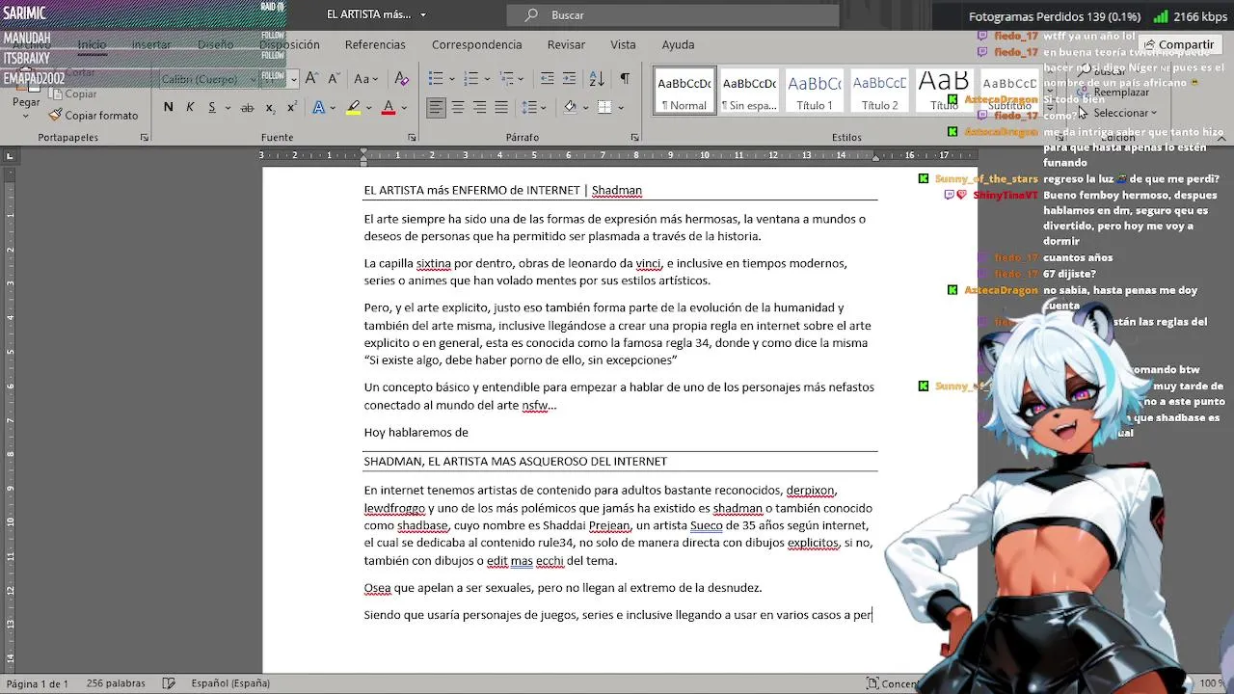Open Reemplazar in the Edición group

[1113, 93]
